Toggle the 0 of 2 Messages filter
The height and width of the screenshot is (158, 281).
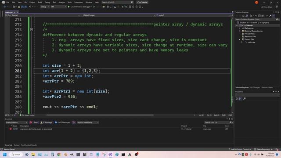coord(62,122)
